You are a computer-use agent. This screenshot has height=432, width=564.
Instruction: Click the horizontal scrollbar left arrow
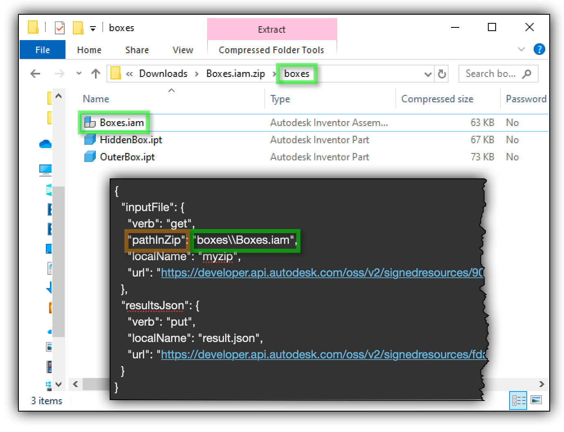75,384
